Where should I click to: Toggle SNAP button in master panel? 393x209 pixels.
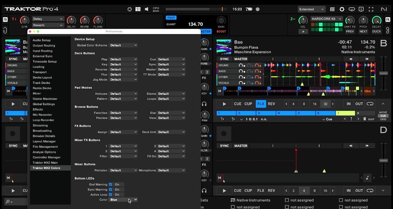(x=171, y=18)
